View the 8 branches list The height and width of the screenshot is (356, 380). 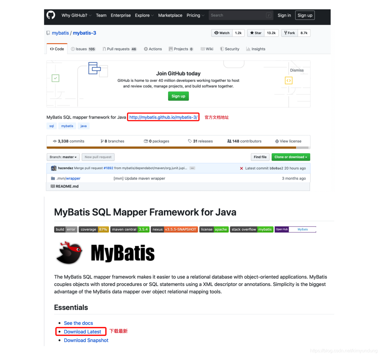click(112, 141)
